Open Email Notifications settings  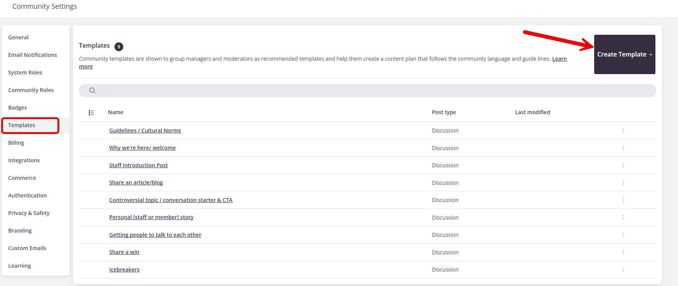[x=33, y=55]
